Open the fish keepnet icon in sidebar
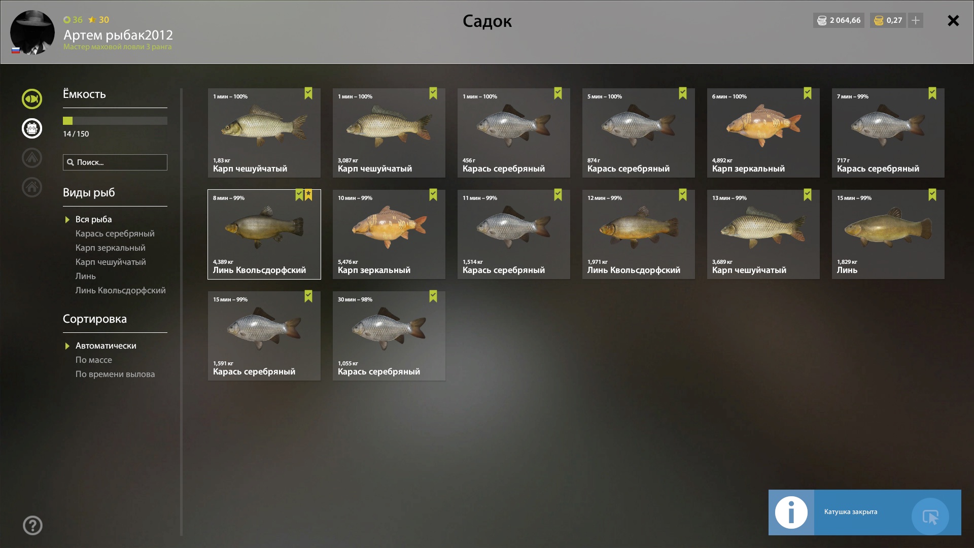The image size is (974, 548). (32, 99)
